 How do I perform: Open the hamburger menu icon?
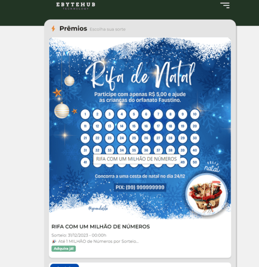[x=225, y=5]
